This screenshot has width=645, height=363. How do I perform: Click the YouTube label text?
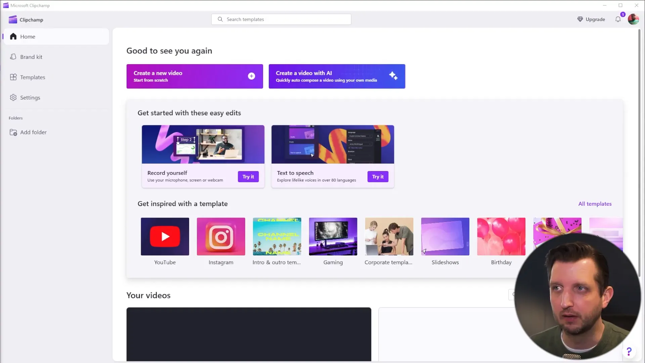(x=165, y=263)
